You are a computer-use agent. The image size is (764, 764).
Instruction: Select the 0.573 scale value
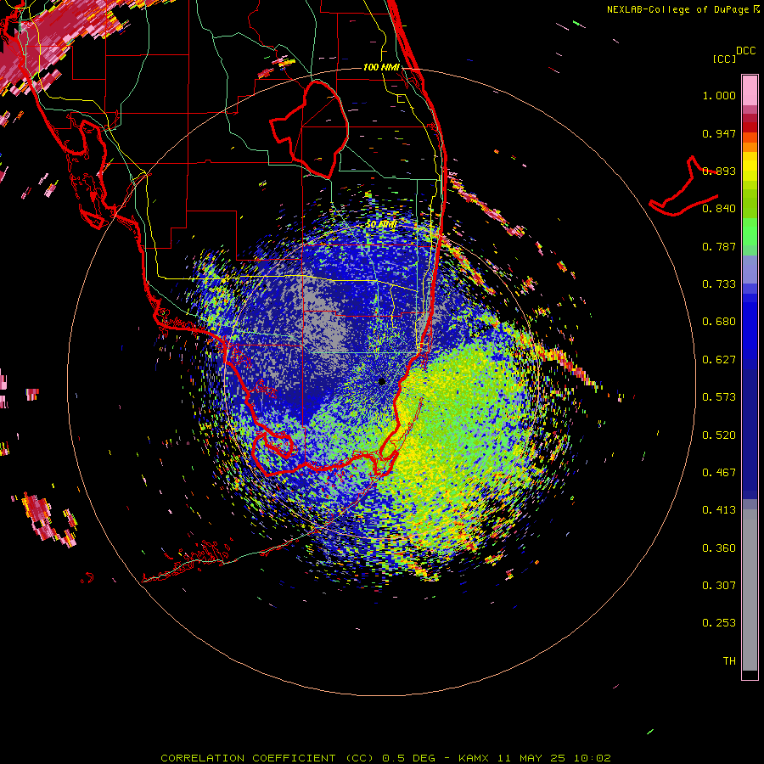719,397
